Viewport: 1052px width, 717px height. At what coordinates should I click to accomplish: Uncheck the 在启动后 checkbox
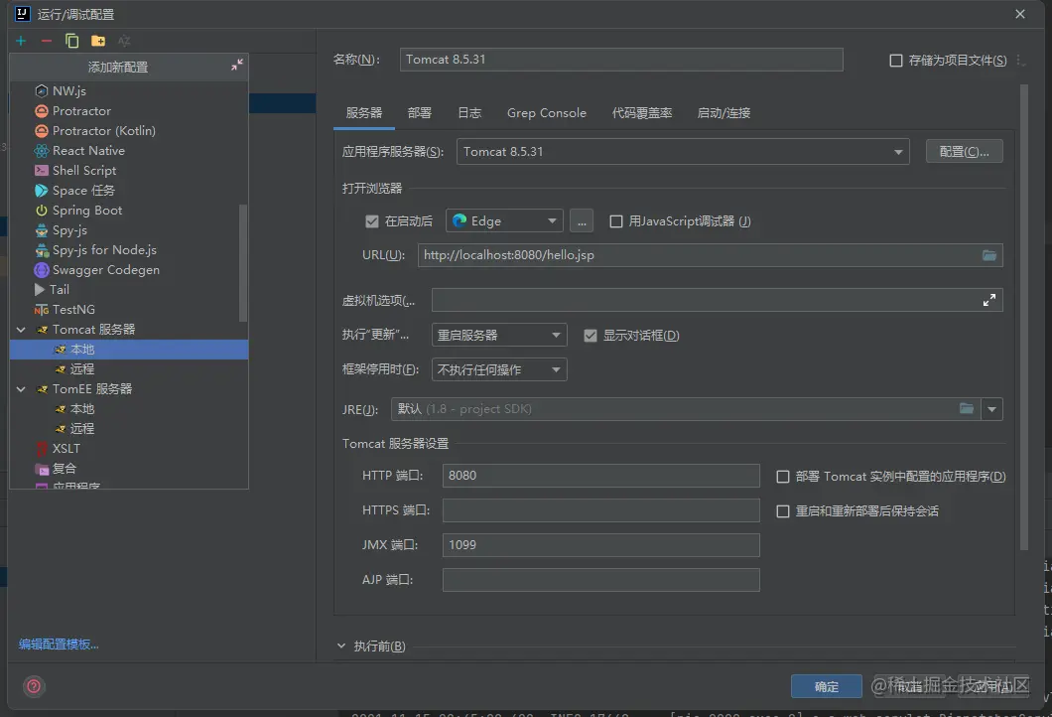tap(372, 221)
